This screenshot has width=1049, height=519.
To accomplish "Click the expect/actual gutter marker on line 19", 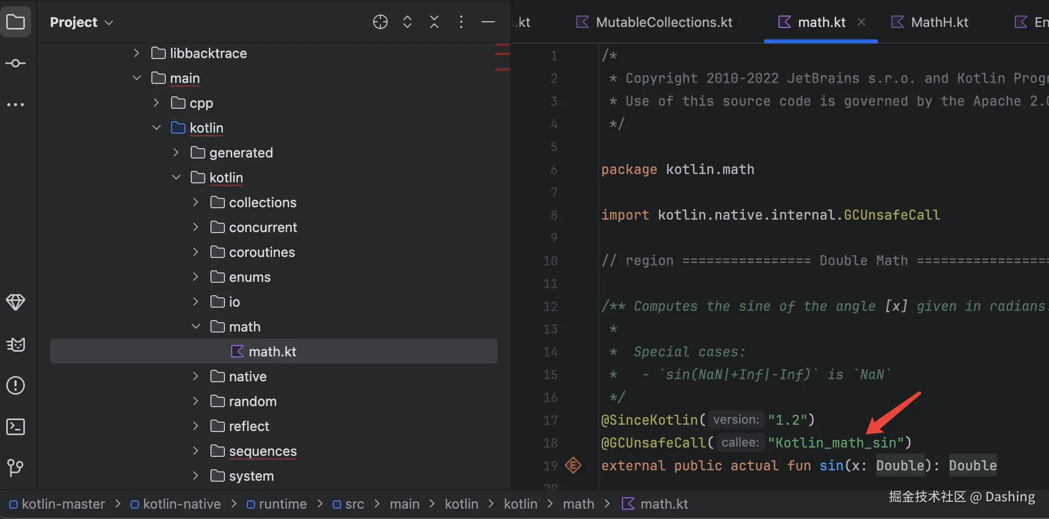I will click(x=573, y=465).
